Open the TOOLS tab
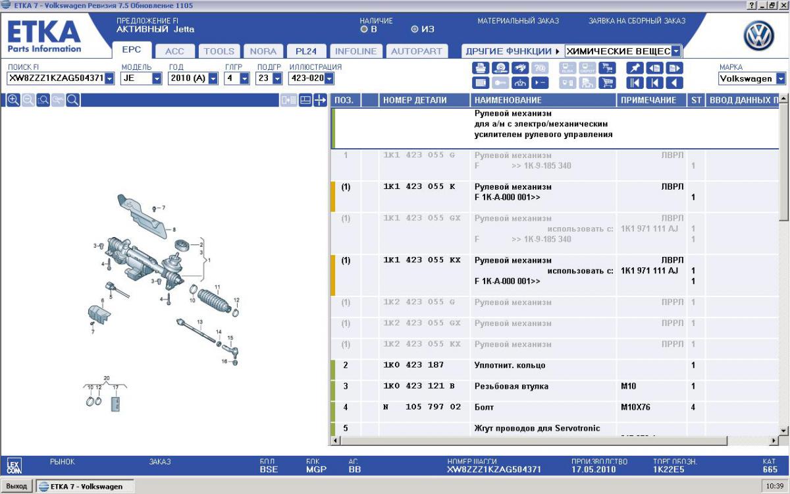This screenshot has width=790, height=494. [219, 51]
